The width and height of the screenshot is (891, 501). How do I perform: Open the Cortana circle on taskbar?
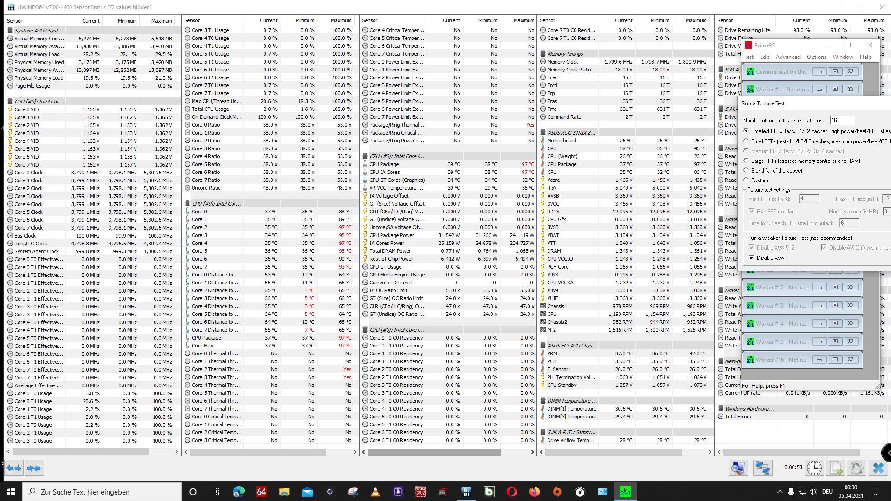(x=193, y=492)
